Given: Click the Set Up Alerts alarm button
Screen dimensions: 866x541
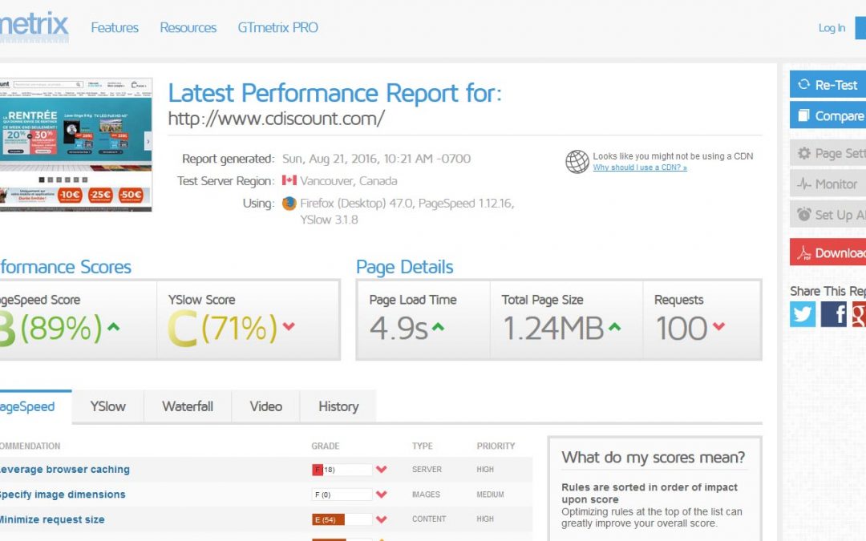Looking at the screenshot, I should [828, 215].
